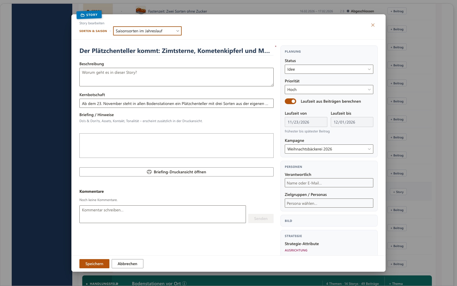Screen dimensions: 457x286
Task: Open the Priorität dropdown showing Hoch
Action: pos(329,90)
